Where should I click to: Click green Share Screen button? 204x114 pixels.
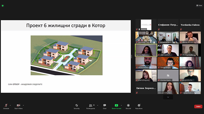click(x=117, y=106)
